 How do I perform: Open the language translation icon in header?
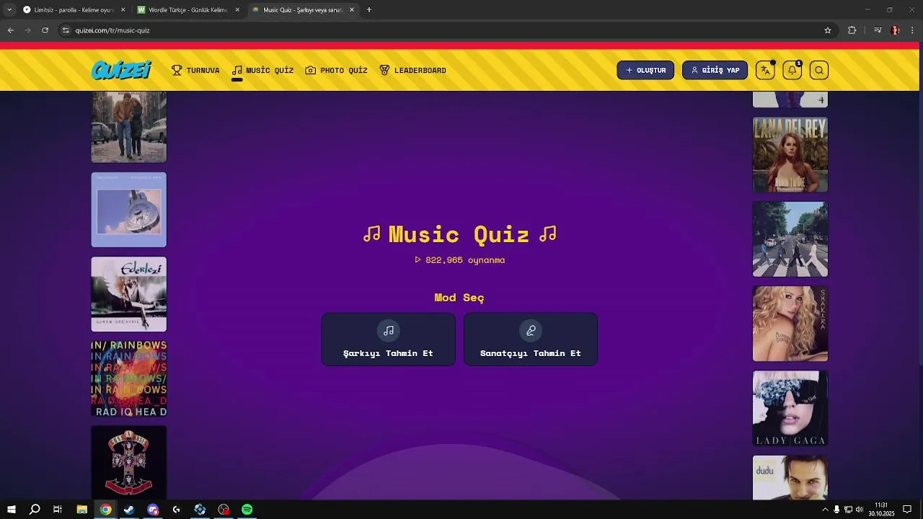765,70
